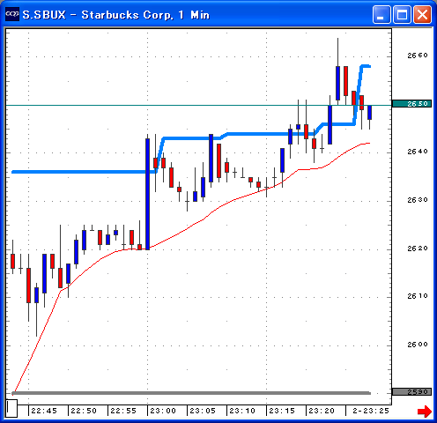Click the S.SBUX Starbucks Corp title text
This screenshot has width=437, height=423.
click(116, 15)
